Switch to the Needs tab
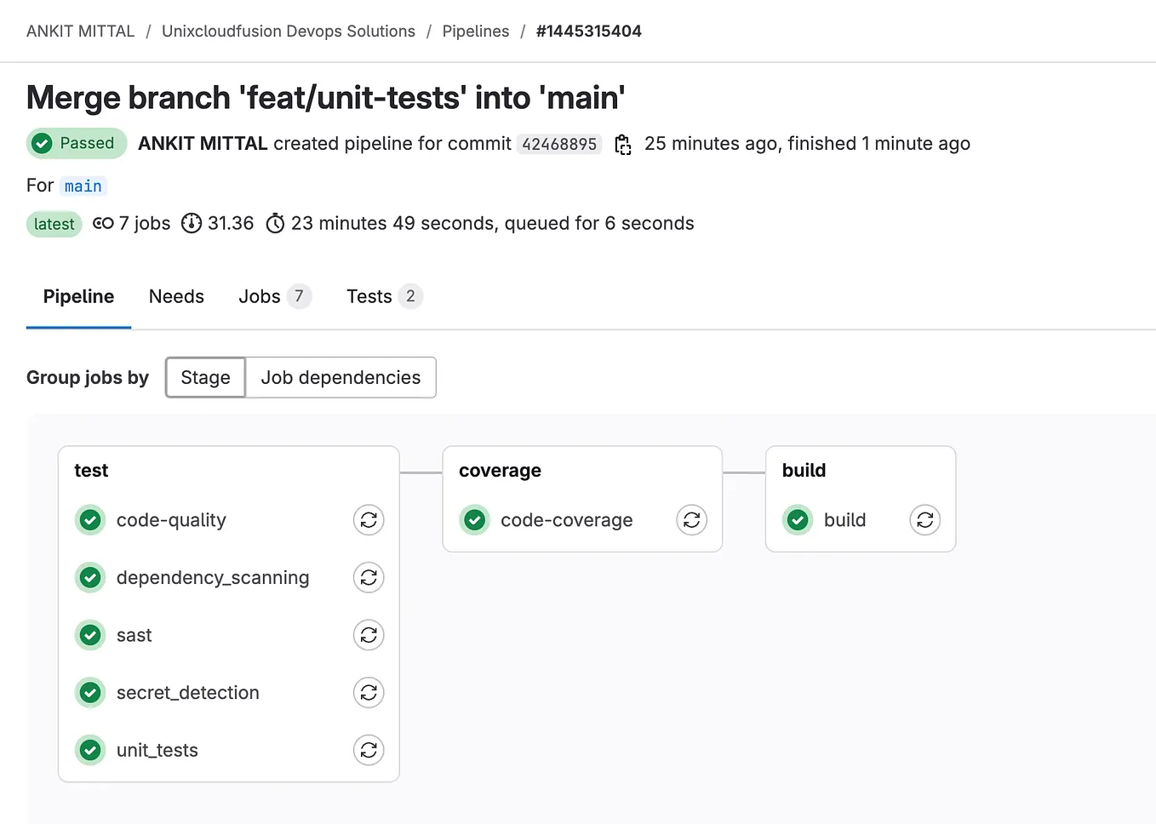 [176, 296]
